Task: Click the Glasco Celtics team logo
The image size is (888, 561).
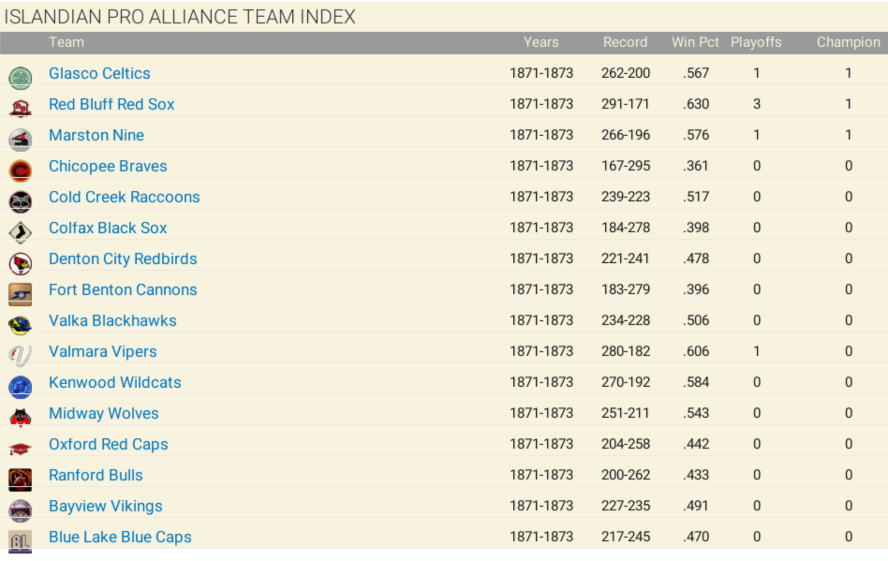Action: (x=20, y=78)
